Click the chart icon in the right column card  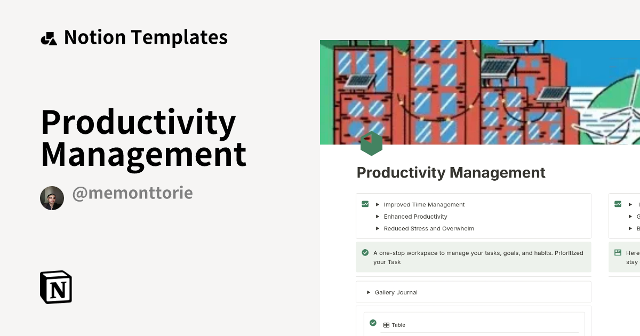point(618,204)
